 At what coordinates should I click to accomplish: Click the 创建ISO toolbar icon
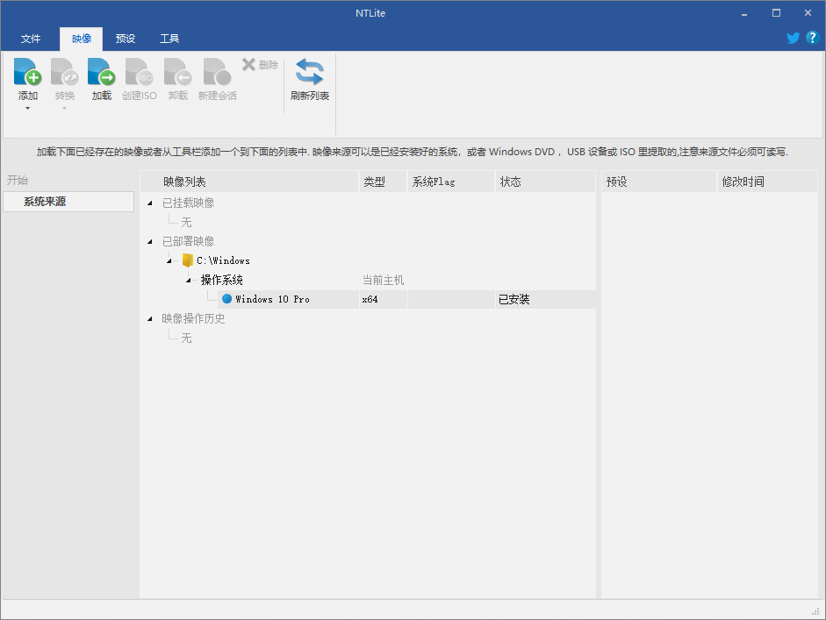coord(139,75)
